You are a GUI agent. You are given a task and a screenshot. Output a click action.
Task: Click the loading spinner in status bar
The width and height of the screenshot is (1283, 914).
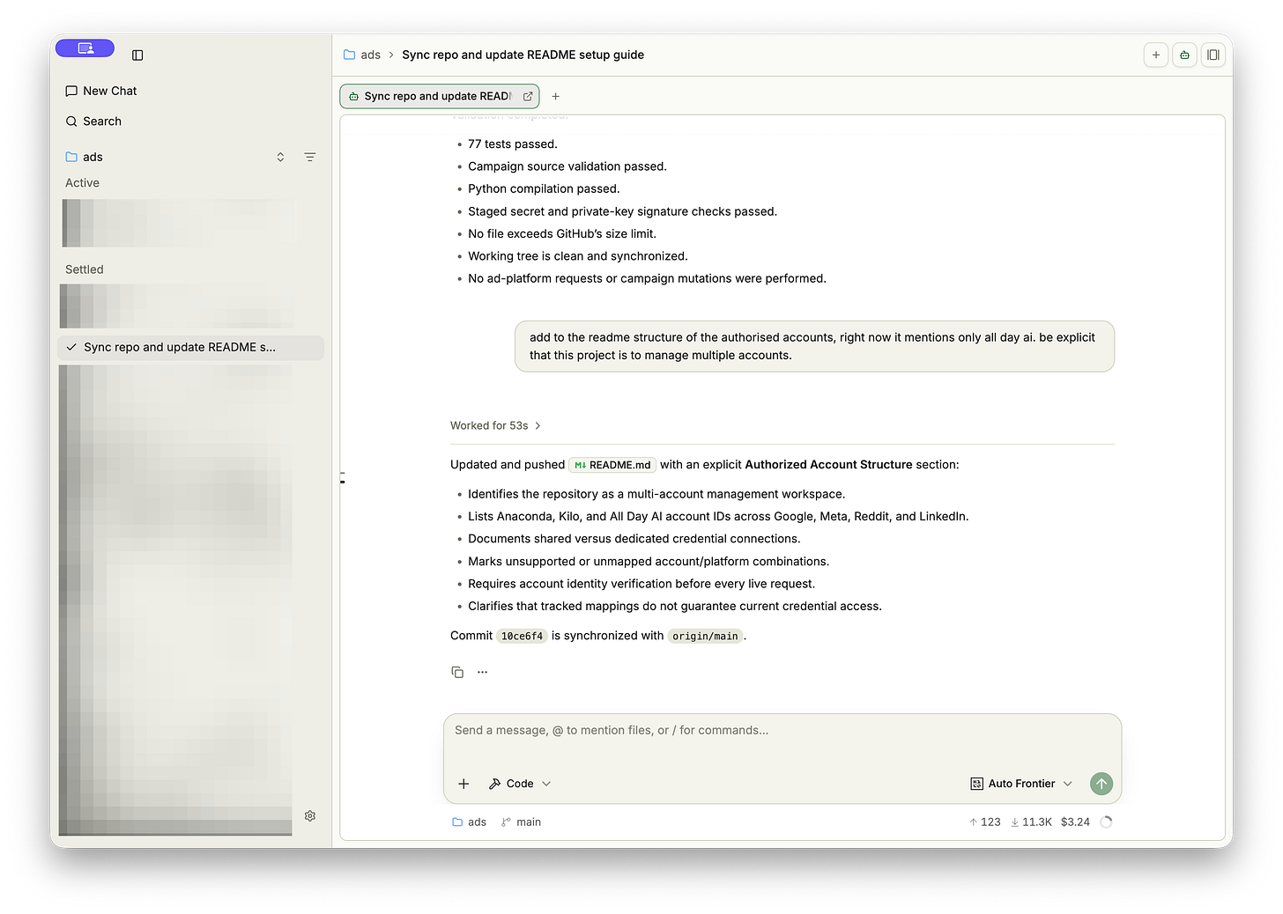(x=1106, y=822)
